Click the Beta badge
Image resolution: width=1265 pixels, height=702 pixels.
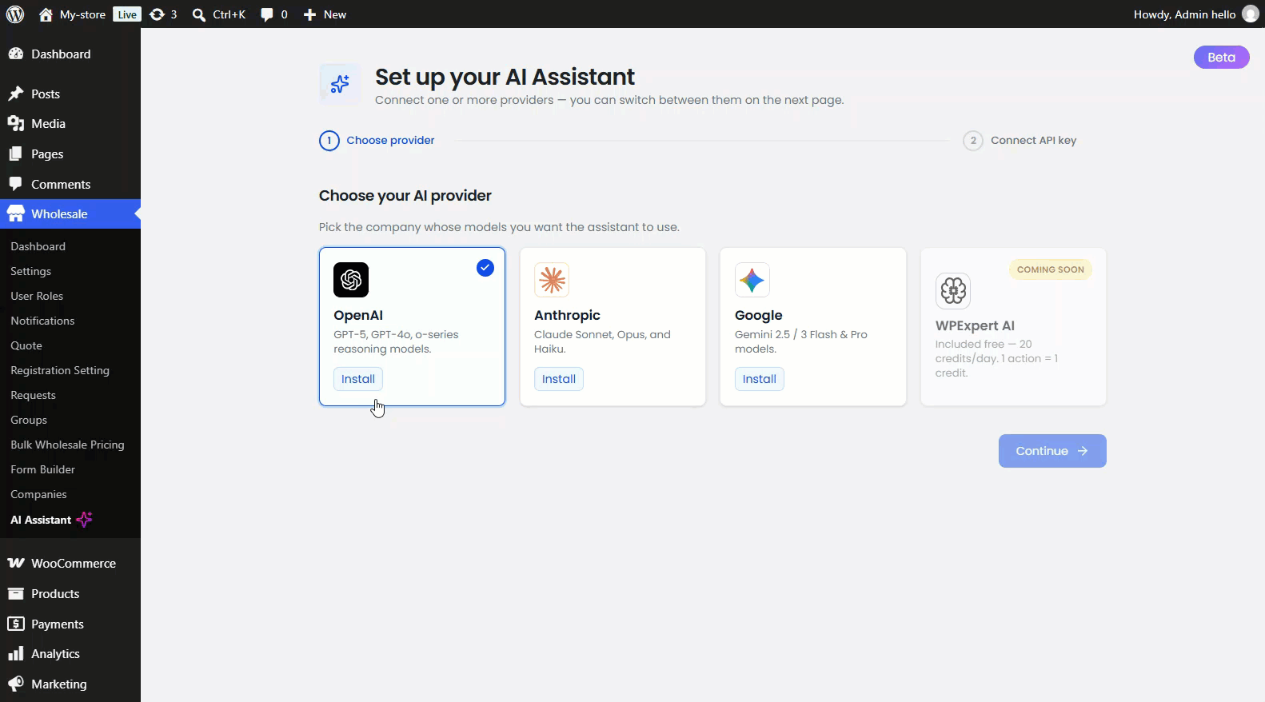point(1221,58)
